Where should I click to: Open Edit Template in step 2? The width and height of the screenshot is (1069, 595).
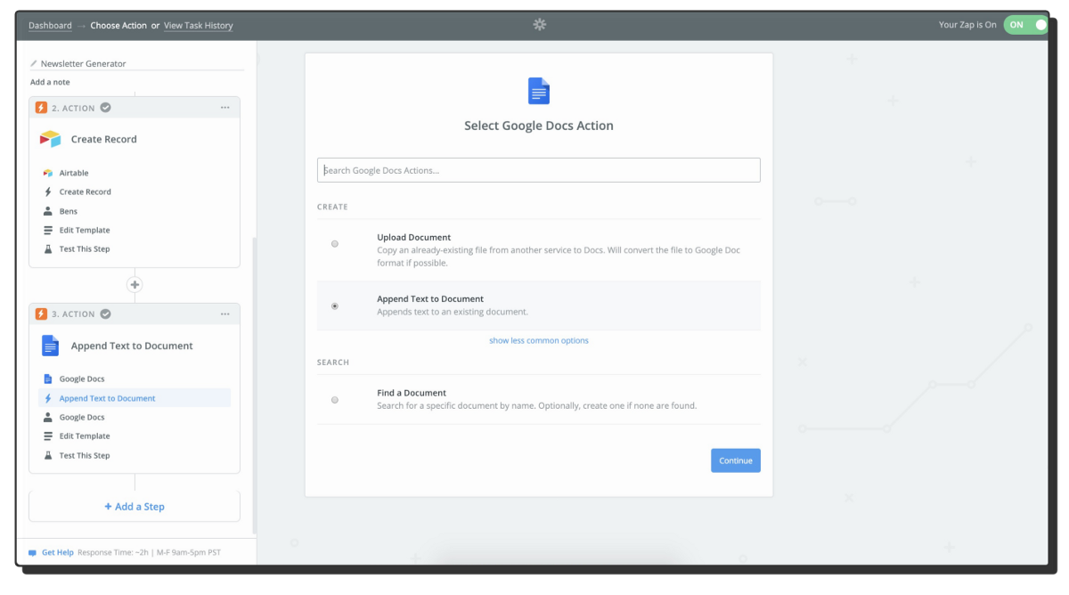85,230
